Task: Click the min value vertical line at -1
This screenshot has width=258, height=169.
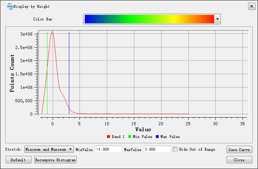Action: click(47, 71)
